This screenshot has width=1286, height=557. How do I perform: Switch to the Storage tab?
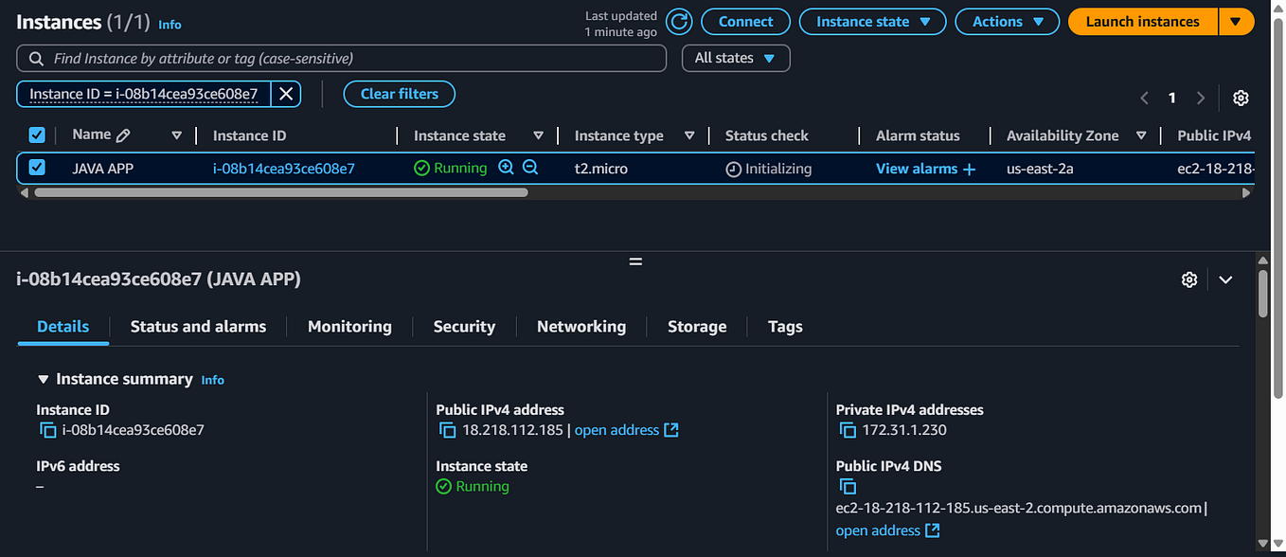pos(696,326)
